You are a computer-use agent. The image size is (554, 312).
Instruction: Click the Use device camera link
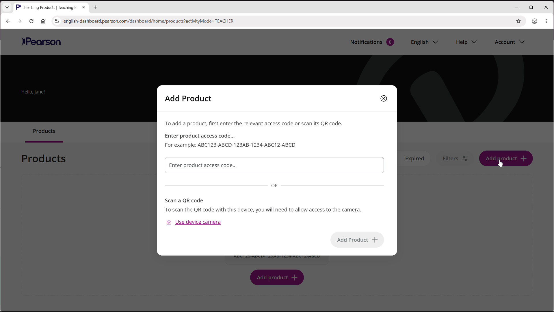198,222
